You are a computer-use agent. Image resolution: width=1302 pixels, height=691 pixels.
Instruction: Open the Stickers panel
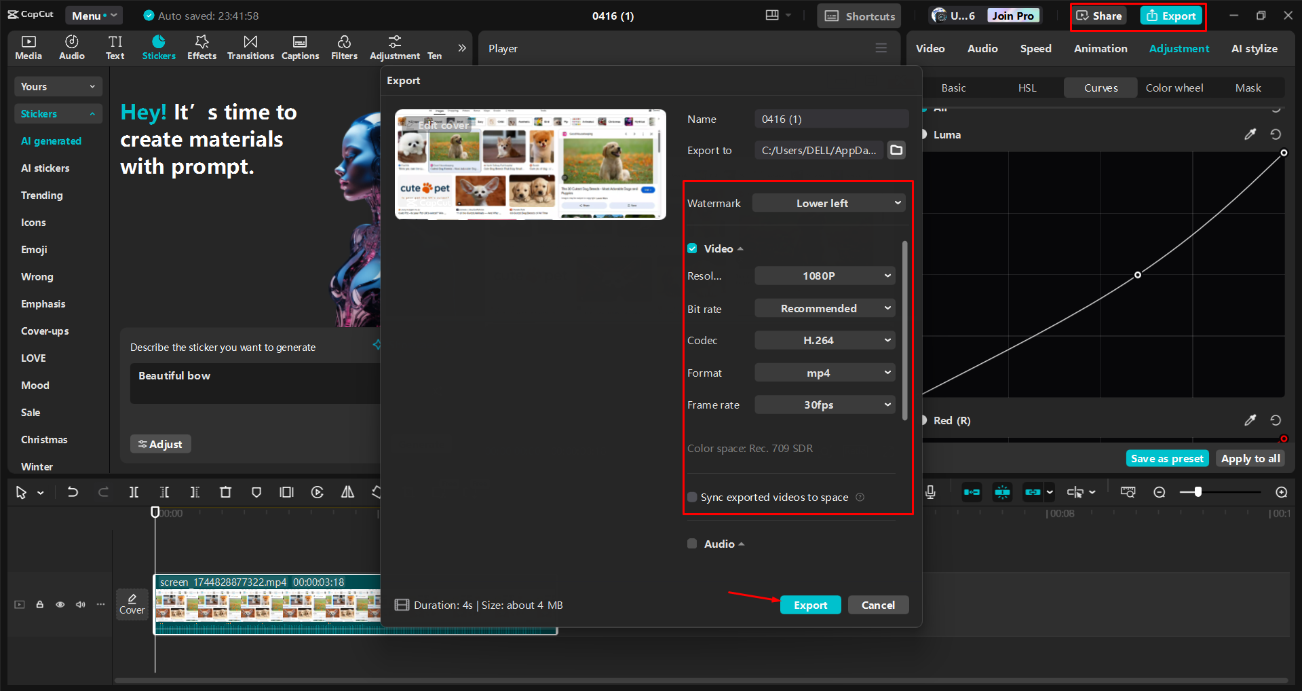click(x=159, y=47)
